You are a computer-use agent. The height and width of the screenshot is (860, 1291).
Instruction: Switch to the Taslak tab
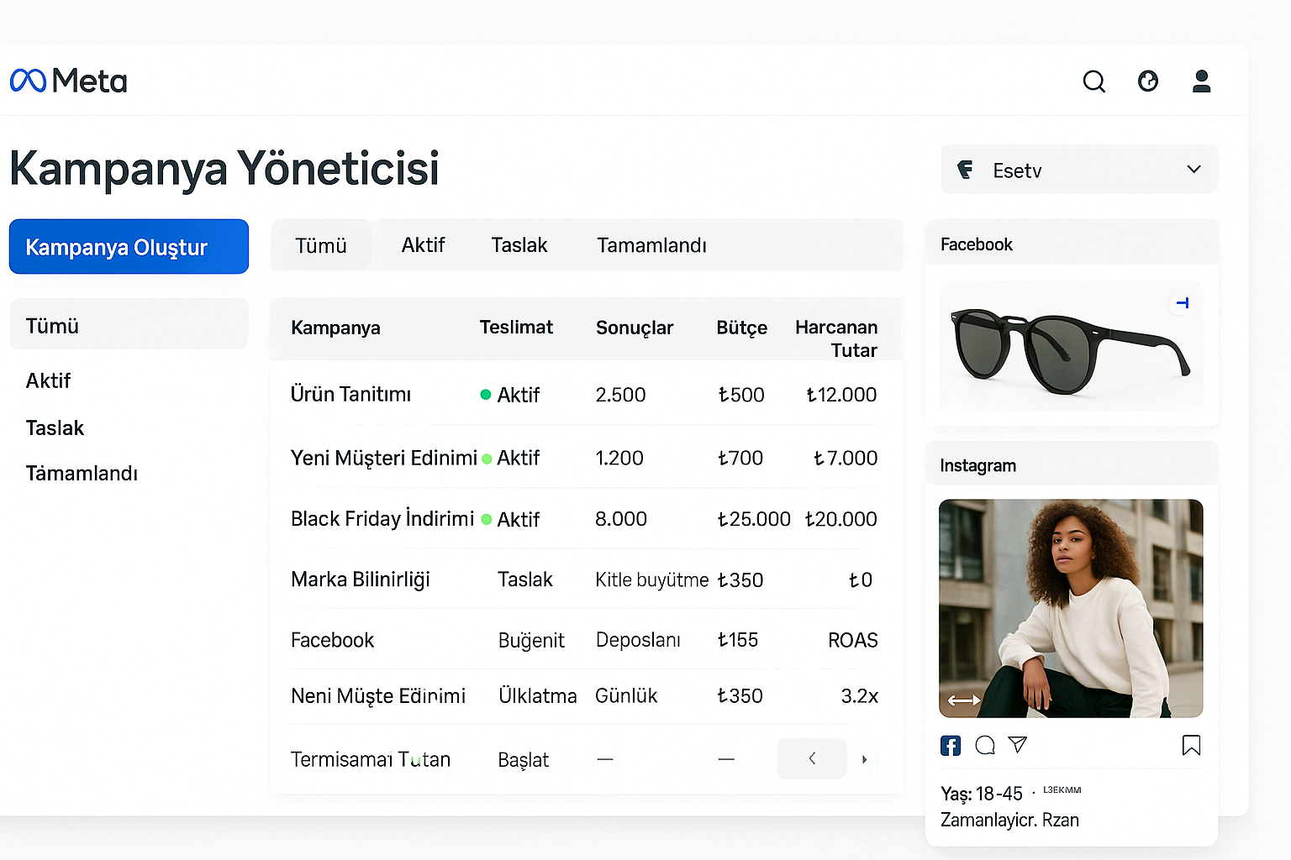[x=519, y=245]
